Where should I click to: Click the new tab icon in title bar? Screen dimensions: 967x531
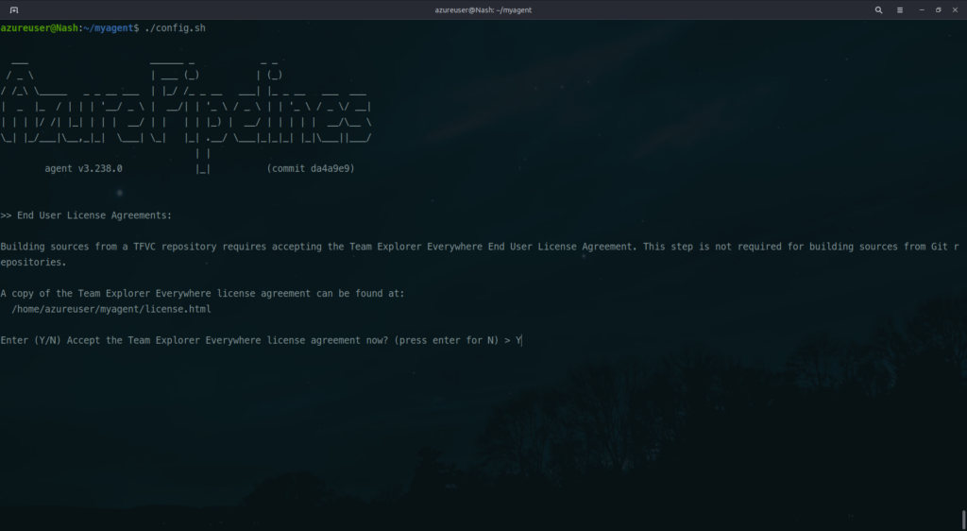click(14, 9)
